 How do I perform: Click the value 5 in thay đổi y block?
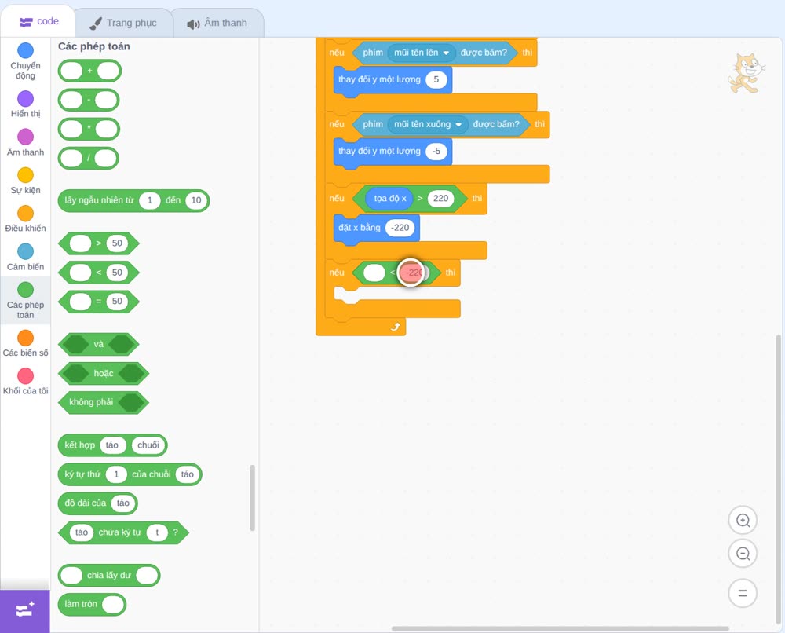[x=436, y=79]
